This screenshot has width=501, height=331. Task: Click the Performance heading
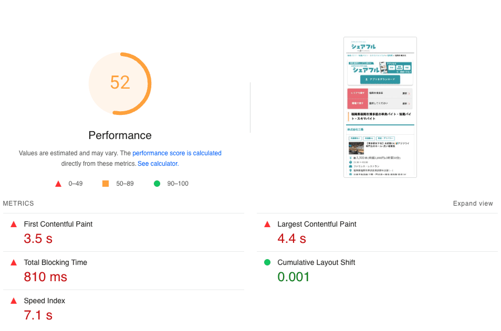pos(120,135)
